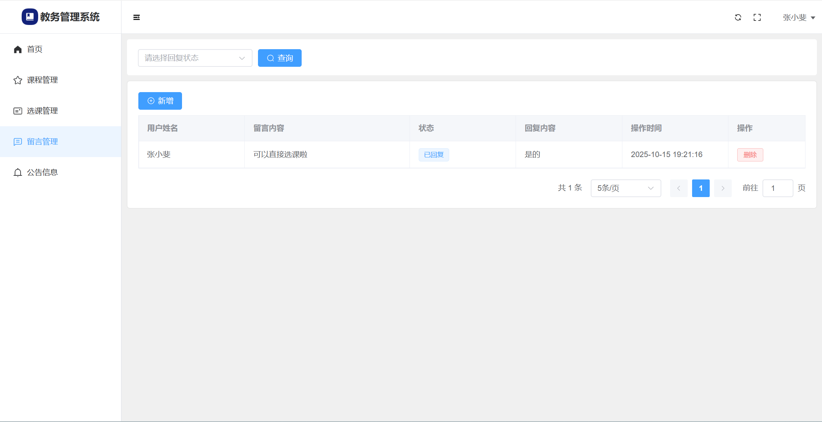The image size is (822, 422).
Task: Go to next page arrow
Action: click(723, 188)
